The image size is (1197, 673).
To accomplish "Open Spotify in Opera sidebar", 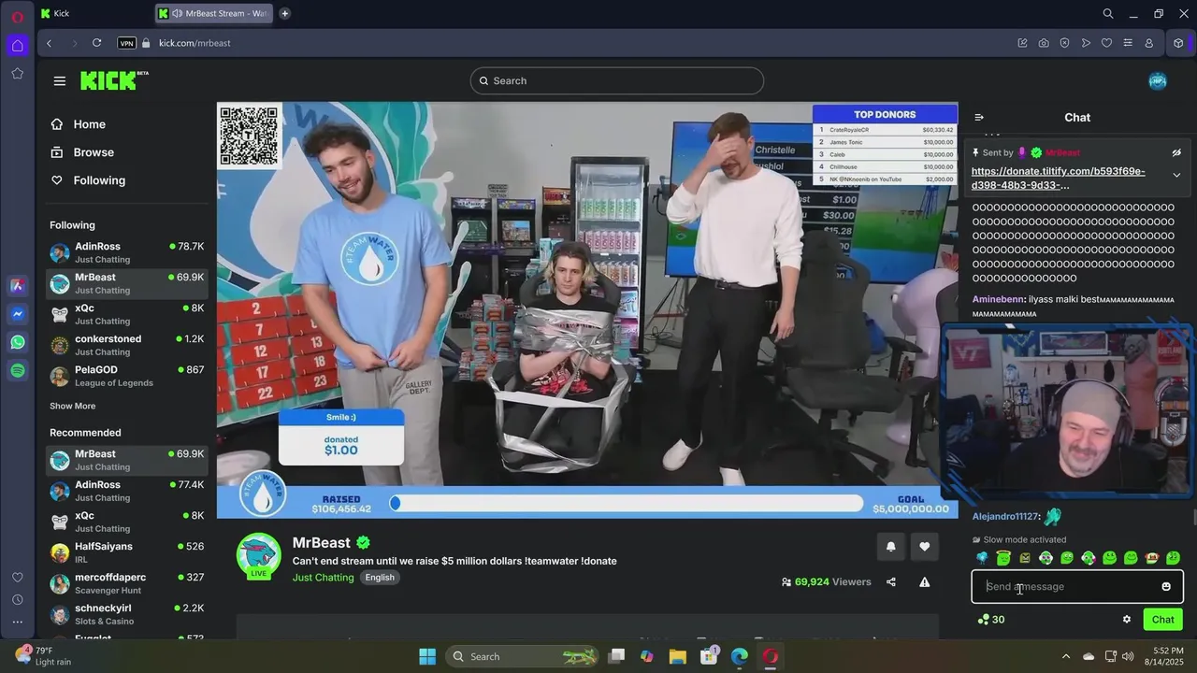I will click(17, 371).
